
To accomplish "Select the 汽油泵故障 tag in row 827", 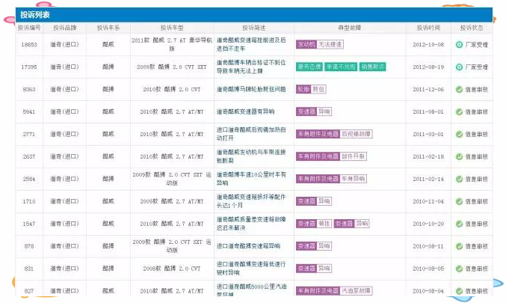I will [356, 291].
